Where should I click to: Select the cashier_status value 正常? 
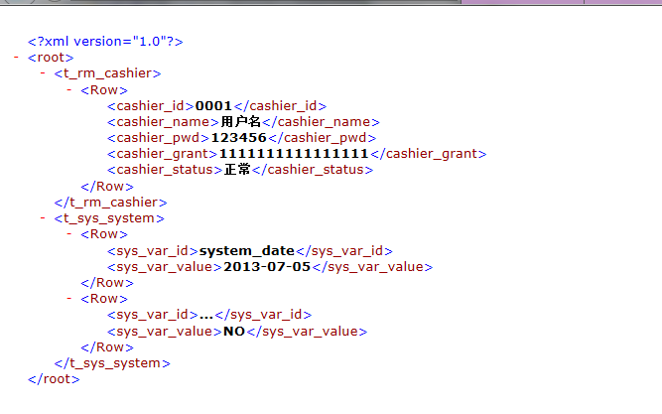[237, 170]
